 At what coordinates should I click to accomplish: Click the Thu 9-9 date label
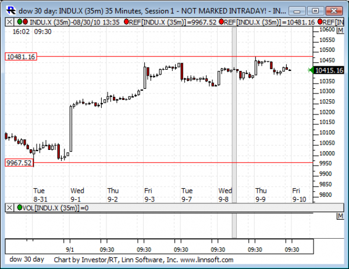pyautogui.click(x=261, y=195)
